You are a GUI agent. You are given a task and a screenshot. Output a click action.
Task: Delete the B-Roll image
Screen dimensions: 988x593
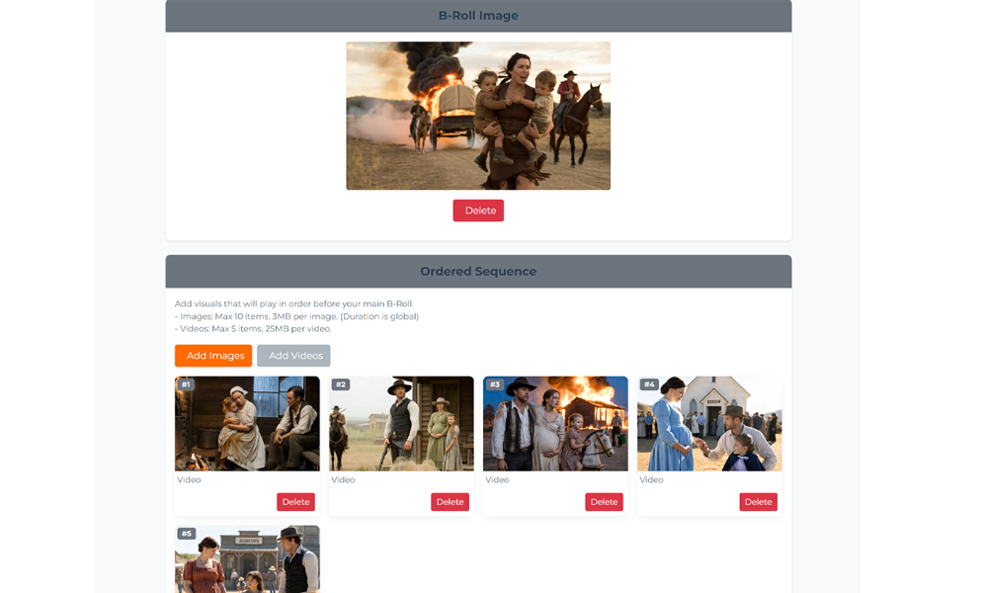coord(478,211)
